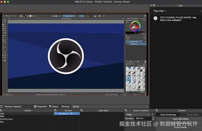The image size is (202, 131).
Task: Close the Chat dock
Action: click(x=151, y=5)
